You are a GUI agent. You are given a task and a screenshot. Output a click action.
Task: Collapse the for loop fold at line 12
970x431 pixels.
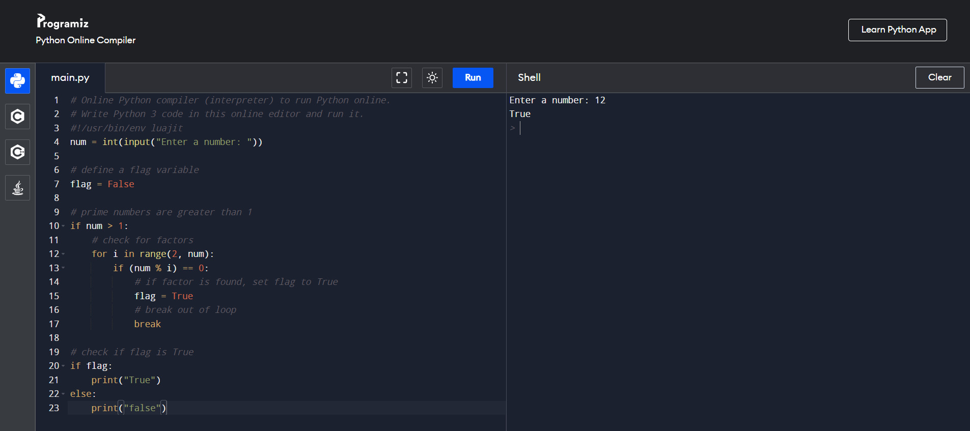63,254
